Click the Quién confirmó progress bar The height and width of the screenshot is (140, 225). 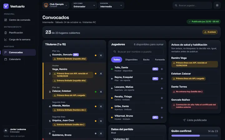[195, 136]
